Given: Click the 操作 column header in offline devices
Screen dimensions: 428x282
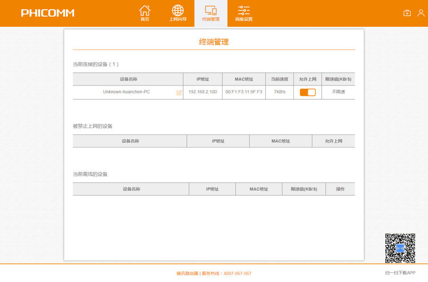Looking at the screenshot, I should click(x=340, y=189).
